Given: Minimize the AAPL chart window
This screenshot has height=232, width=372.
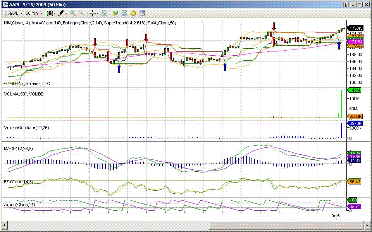Looking at the screenshot, I should 354,5.
